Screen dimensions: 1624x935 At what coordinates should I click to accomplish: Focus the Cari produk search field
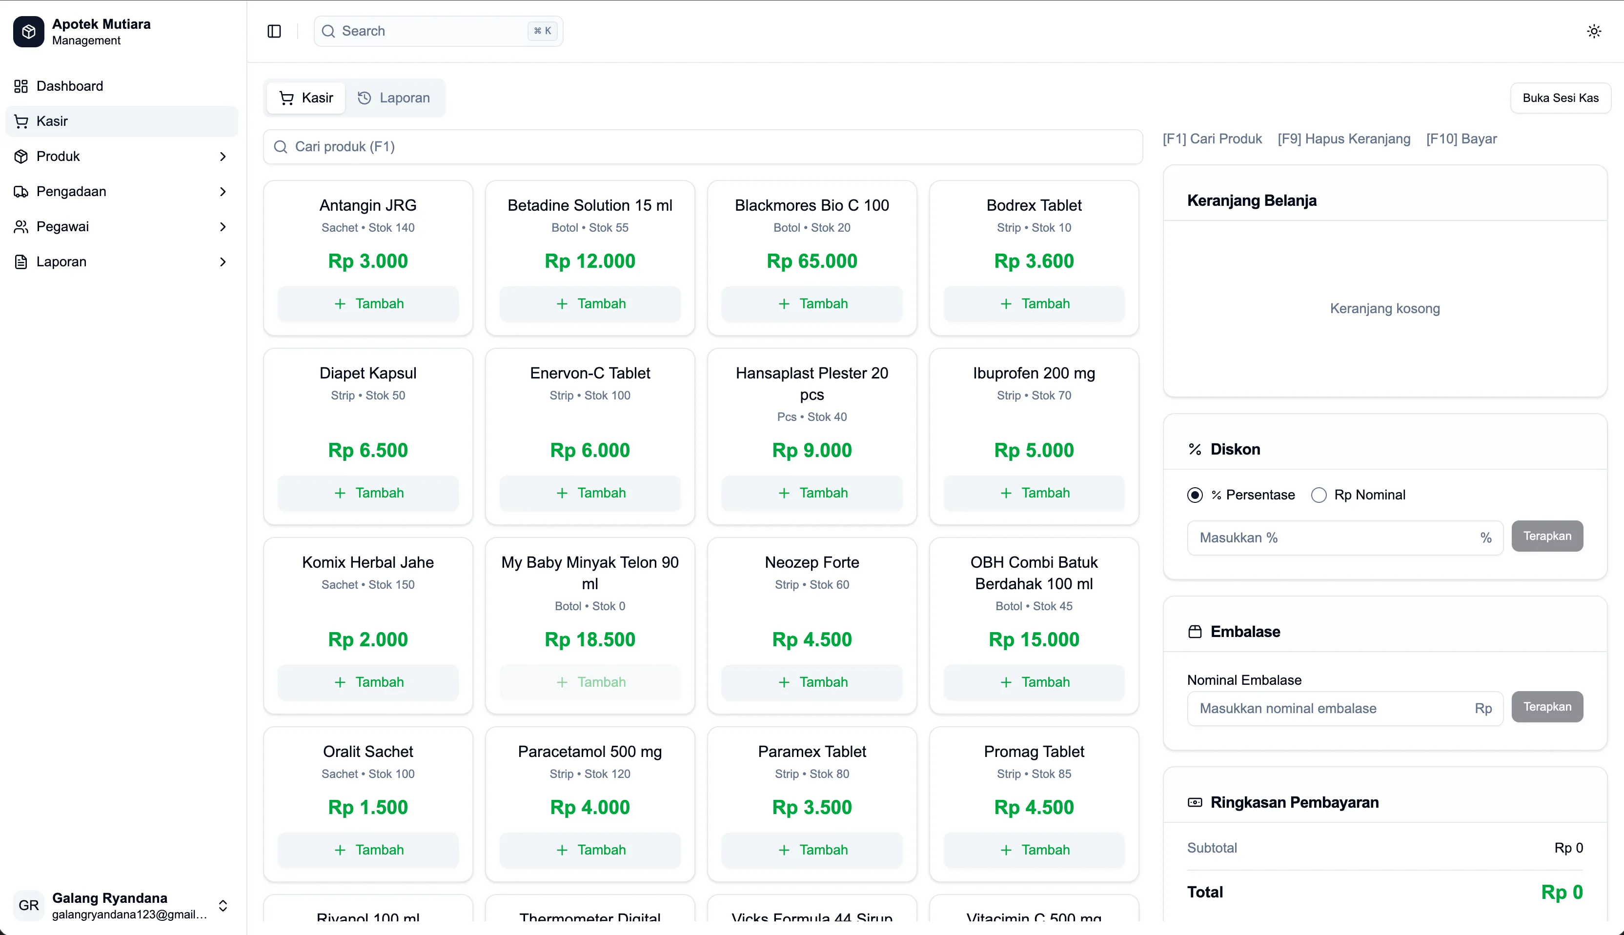point(703,147)
